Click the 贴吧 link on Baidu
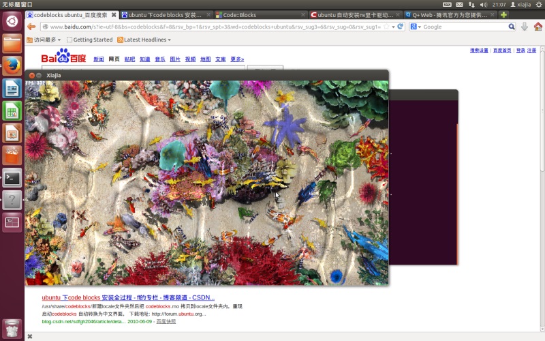This screenshot has width=545, height=341. [129, 59]
